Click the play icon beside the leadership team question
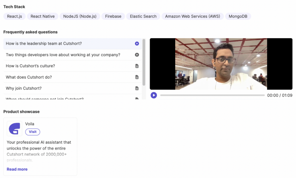The height and width of the screenshot is (178, 296). click(x=137, y=43)
